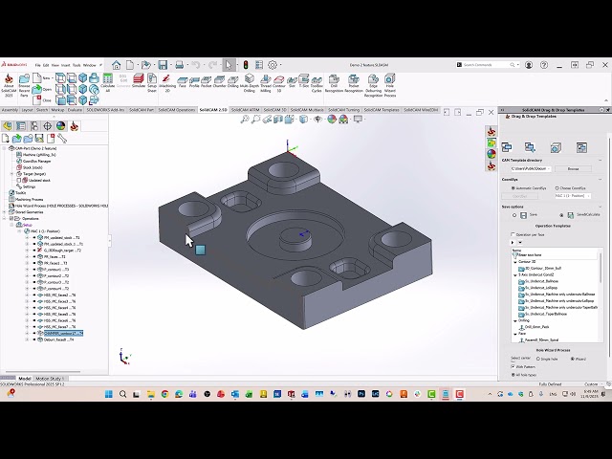This screenshot has height=459, width=612.
Task: Open MAC 1 (1- Position) CoordSys dropdown
Action: [x=573, y=196]
